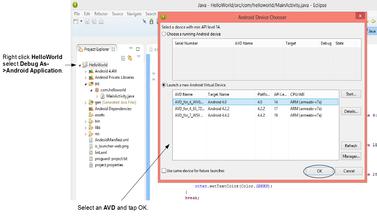Click the Manager... button
The height and width of the screenshot is (220, 377).
pyautogui.click(x=351, y=156)
